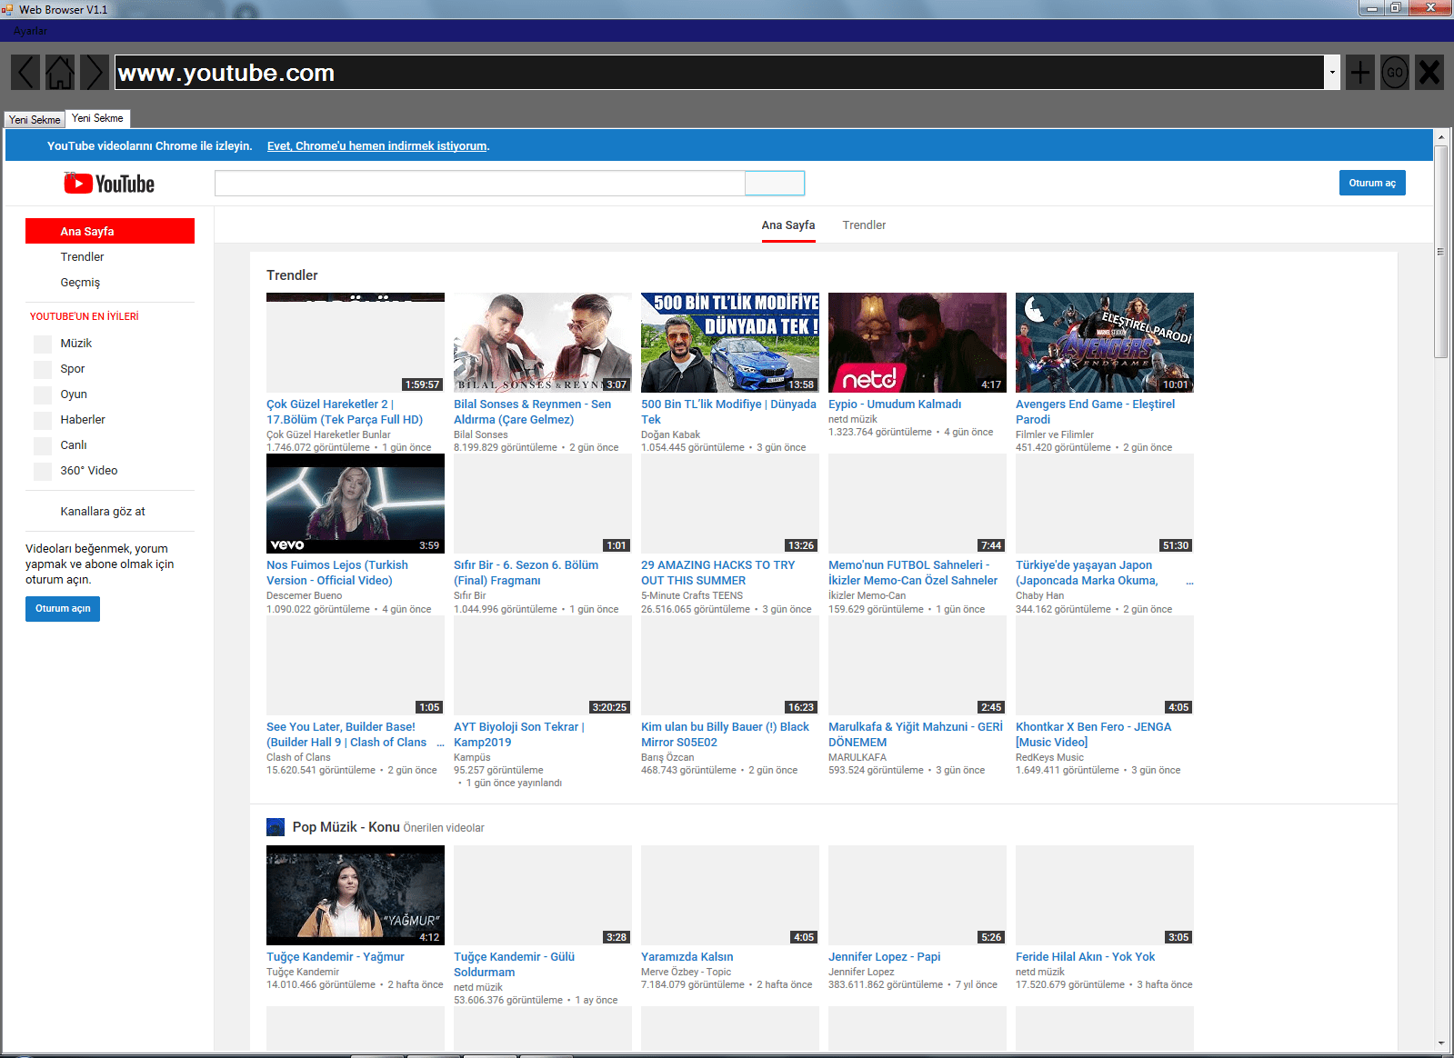Click the Oturum açın sidebar button

63,608
